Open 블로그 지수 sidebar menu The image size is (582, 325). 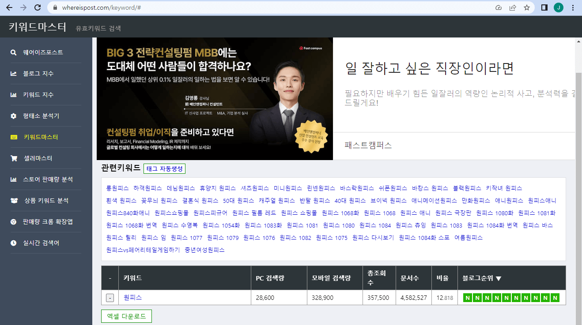point(38,74)
